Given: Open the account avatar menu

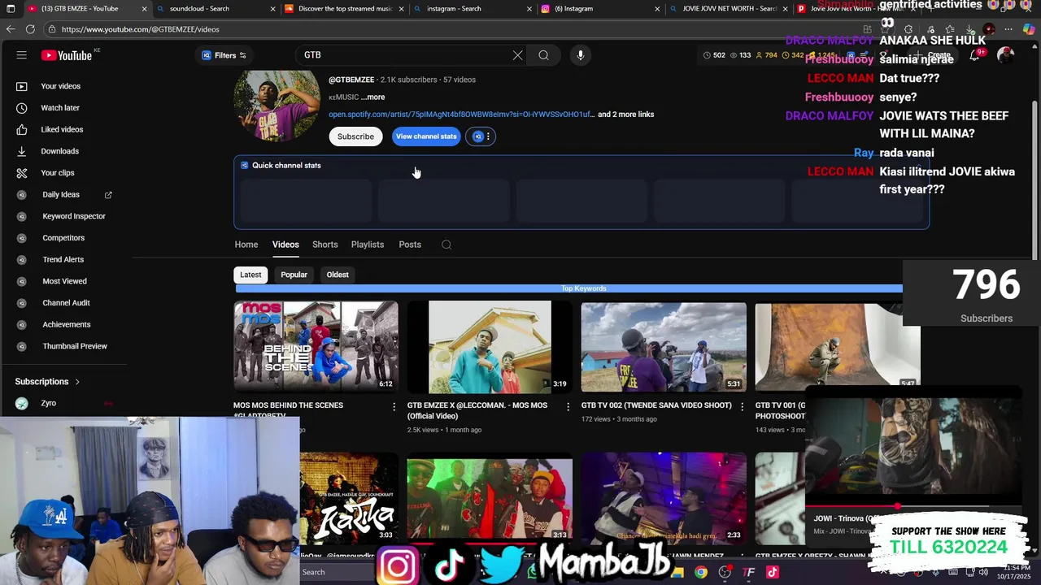Looking at the screenshot, I should click(x=1005, y=55).
